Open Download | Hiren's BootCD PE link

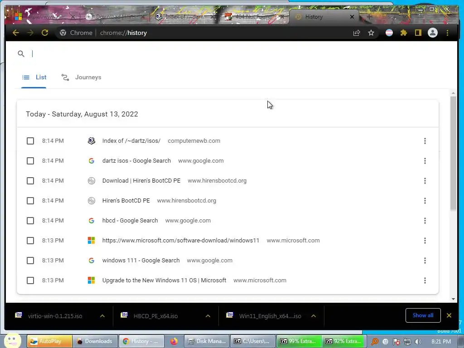click(x=141, y=181)
